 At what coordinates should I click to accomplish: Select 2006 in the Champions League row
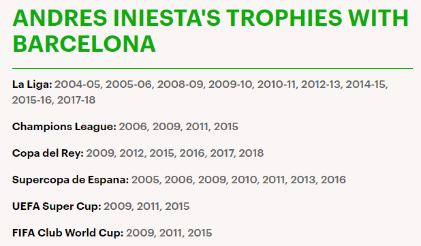tap(134, 127)
